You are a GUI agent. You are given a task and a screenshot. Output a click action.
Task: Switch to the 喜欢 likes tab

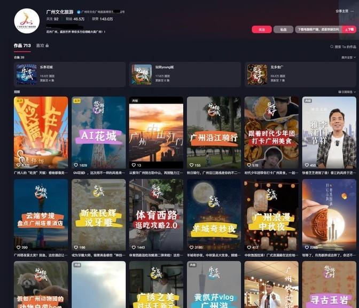[x=41, y=46]
